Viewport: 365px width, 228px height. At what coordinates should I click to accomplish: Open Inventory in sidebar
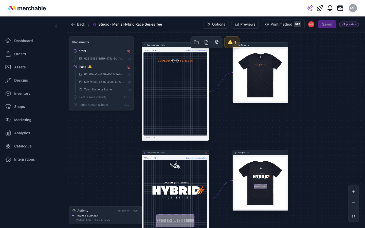[x=18, y=93]
